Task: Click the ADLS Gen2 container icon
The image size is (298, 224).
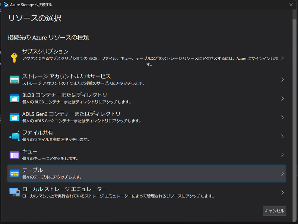Action: tap(15, 117)
